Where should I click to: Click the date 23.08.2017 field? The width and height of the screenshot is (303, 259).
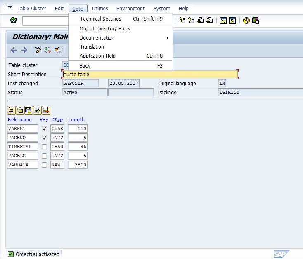pyautogui.click(x=124, y=83)
